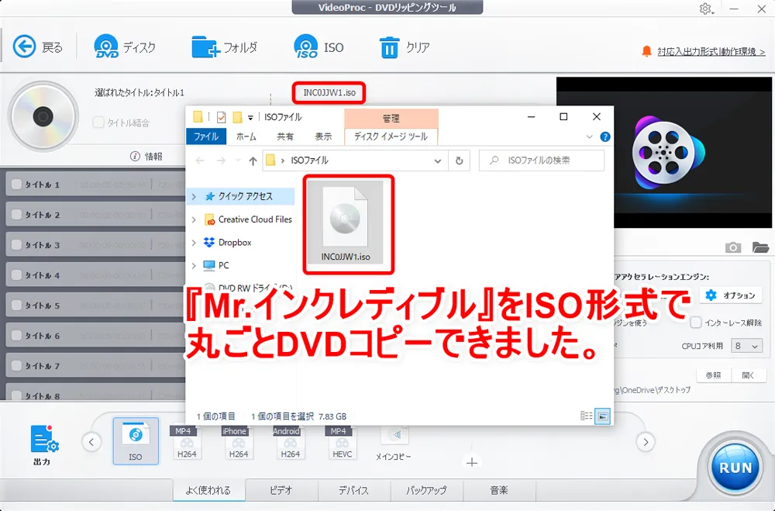Image resolution: width=775 pixels, height=511 pixels.
Task: Take a snapshot with camera icon
Action: 733,247
